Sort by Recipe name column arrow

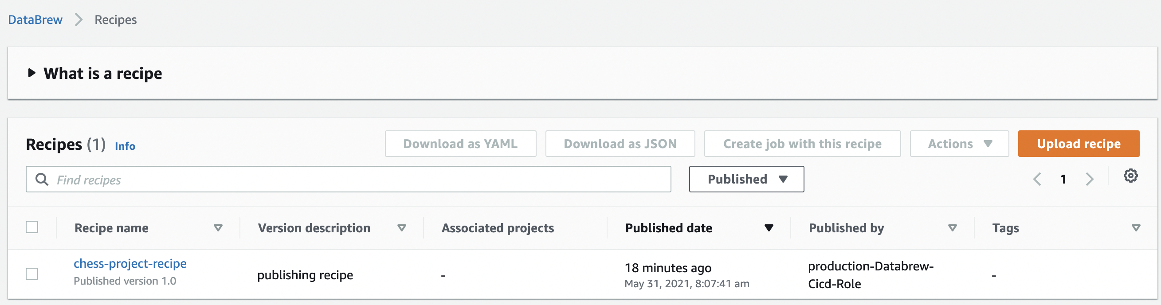point(218,228)
